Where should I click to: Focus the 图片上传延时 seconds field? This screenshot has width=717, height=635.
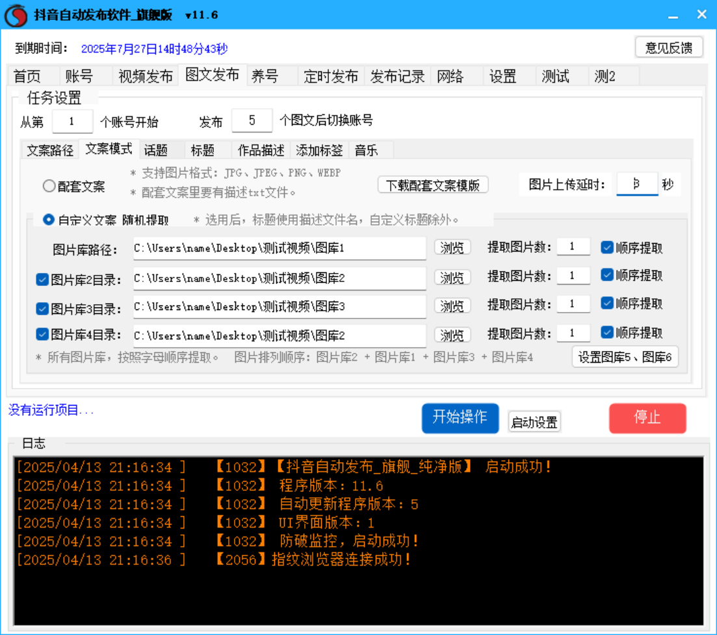point(637,184)
